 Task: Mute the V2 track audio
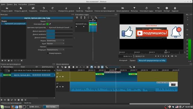60,77
